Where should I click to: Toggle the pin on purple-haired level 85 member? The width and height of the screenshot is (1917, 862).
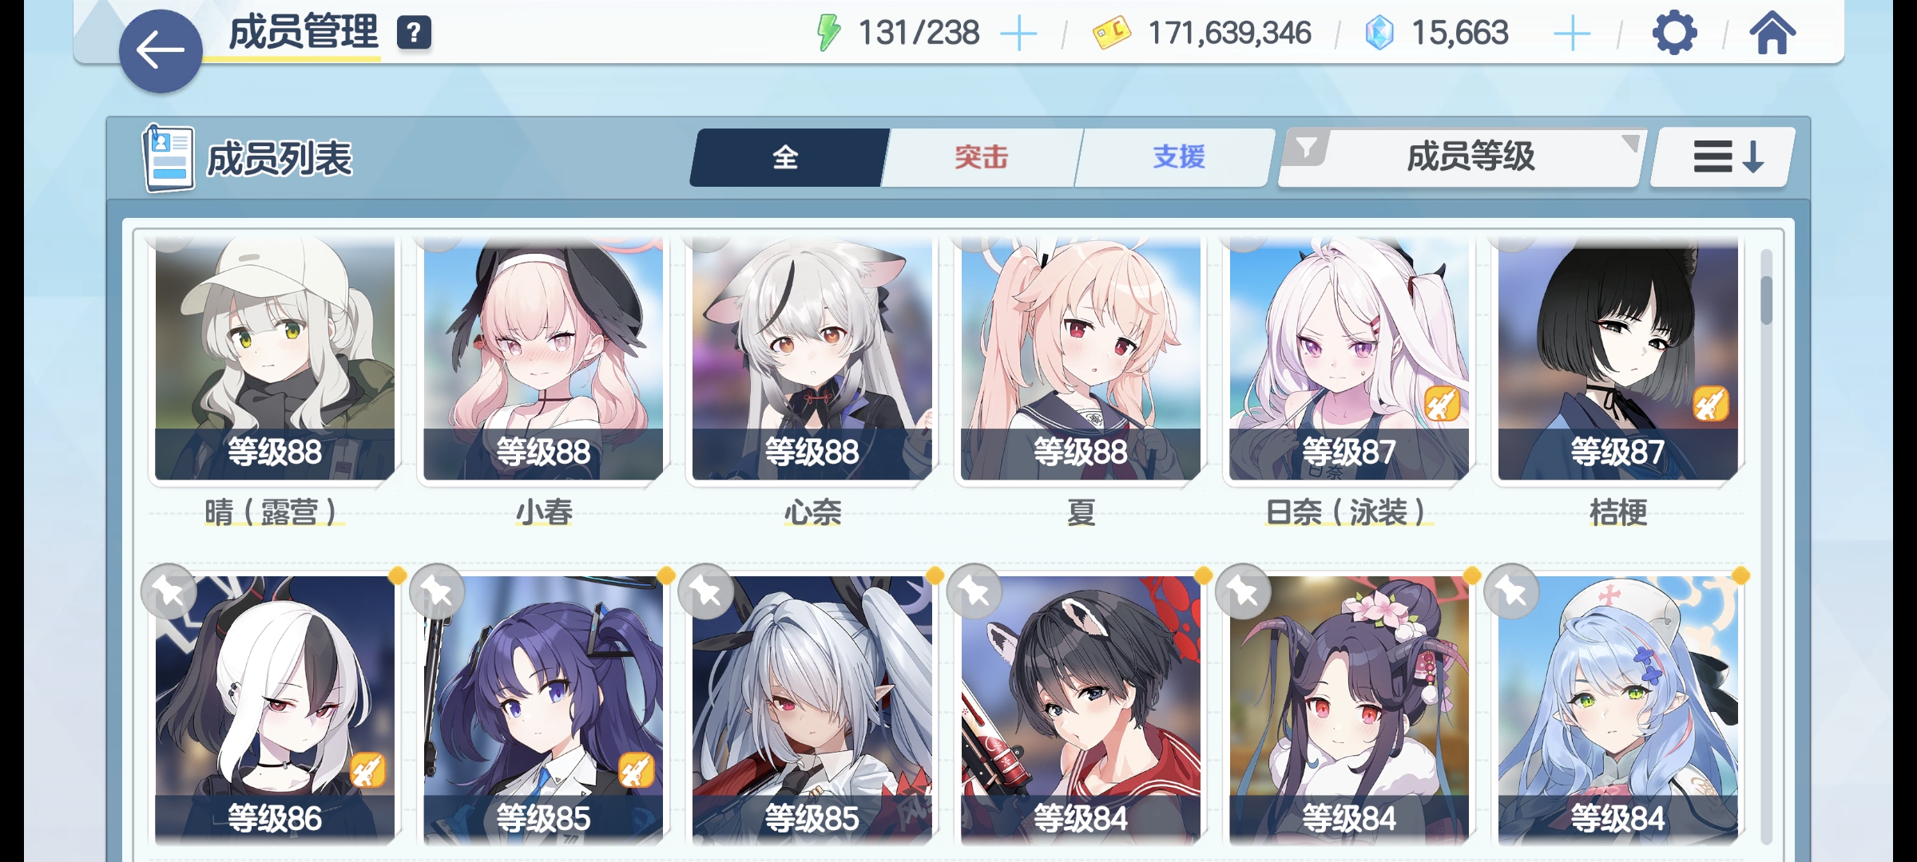437,591
